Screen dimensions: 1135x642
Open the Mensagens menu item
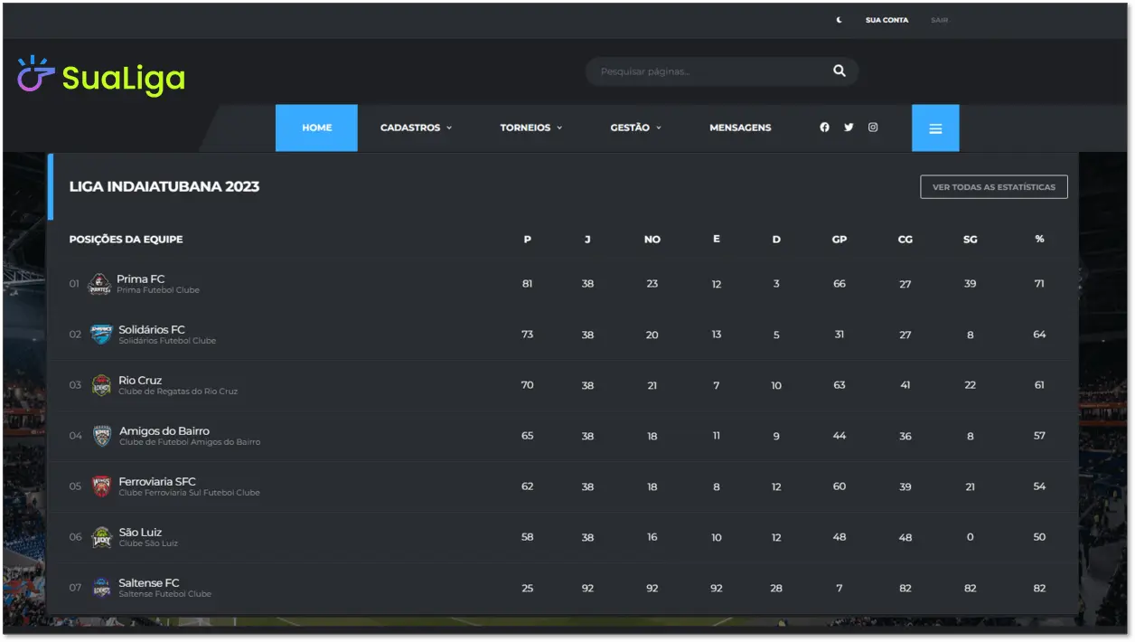740,128
